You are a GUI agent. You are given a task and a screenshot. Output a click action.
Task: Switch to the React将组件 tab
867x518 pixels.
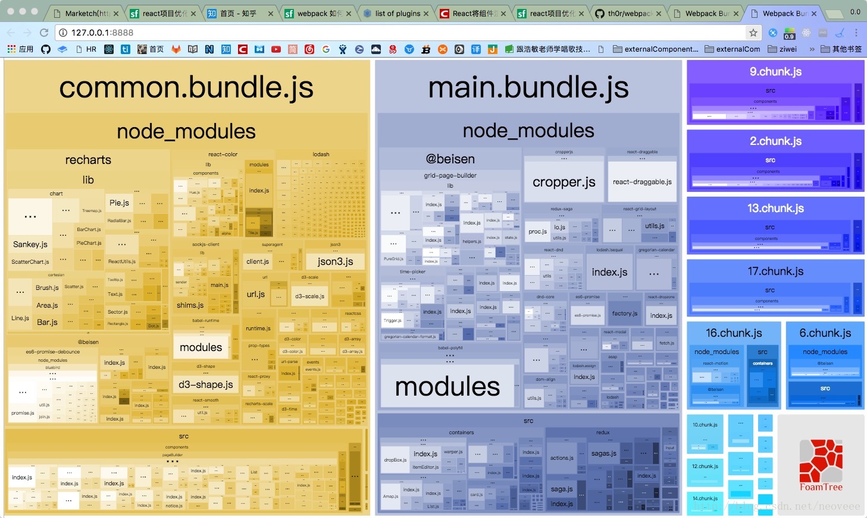(473, 13)
